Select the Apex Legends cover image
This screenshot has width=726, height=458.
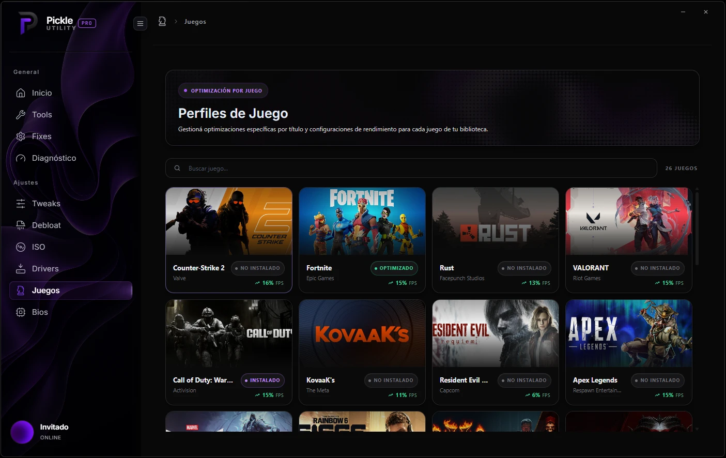click(x=629, y=333)
